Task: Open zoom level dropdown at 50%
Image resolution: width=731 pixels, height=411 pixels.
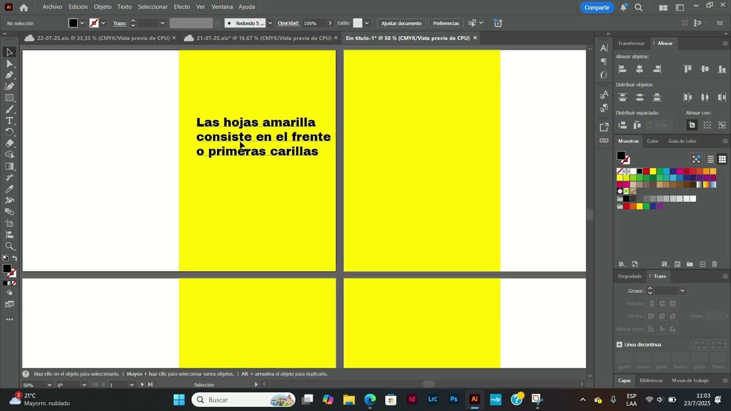Action: (49, 385)
